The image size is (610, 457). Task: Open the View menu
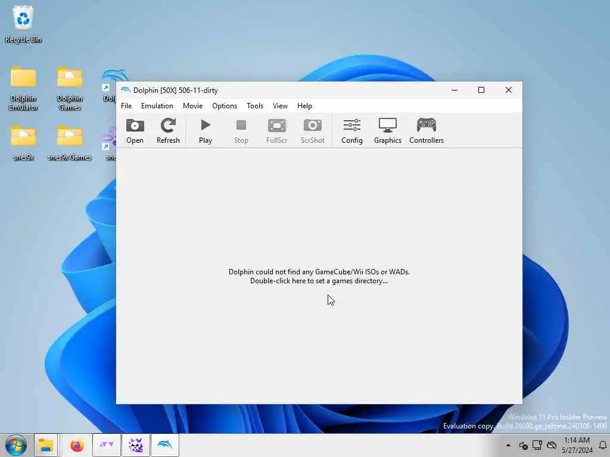point(280,106)
